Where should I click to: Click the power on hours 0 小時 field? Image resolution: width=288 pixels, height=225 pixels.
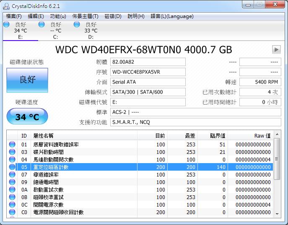260,102
